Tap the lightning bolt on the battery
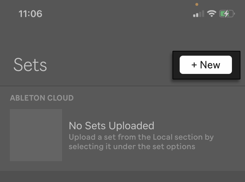 click(x=226, y=14)
